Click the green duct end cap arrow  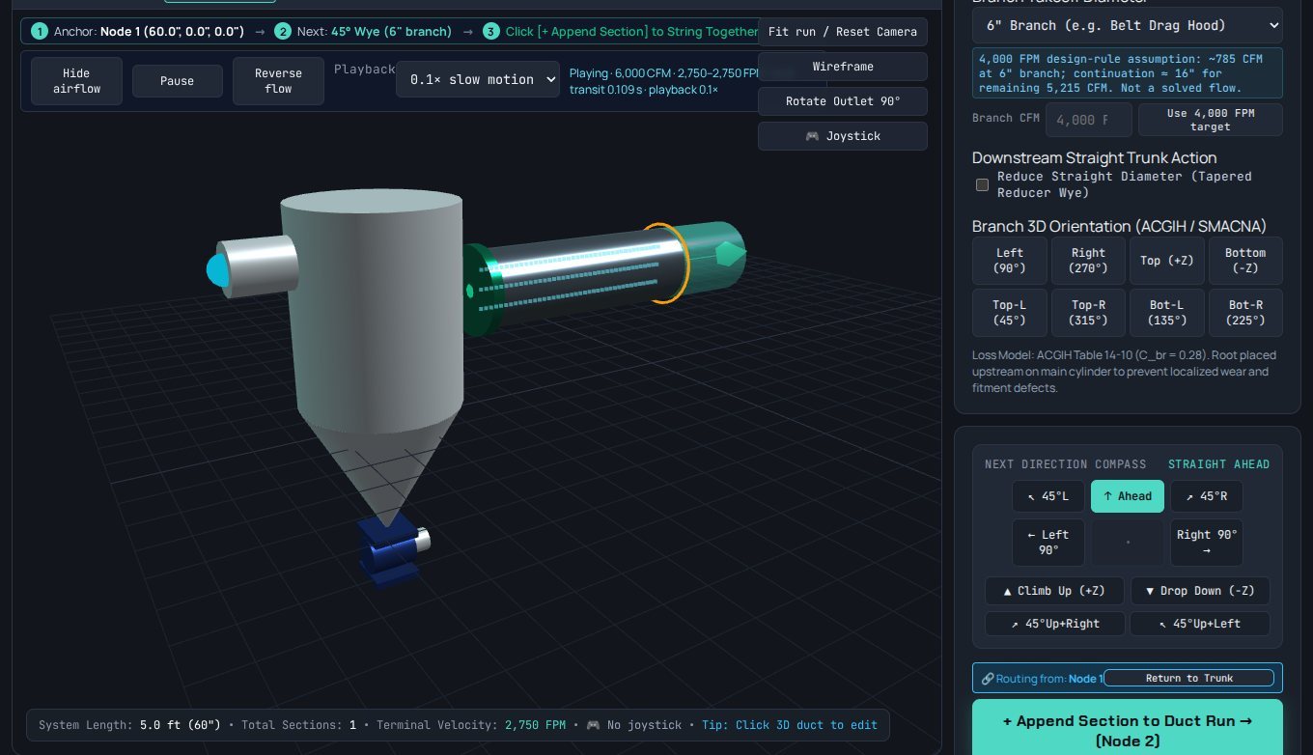(x=730, y=255)
